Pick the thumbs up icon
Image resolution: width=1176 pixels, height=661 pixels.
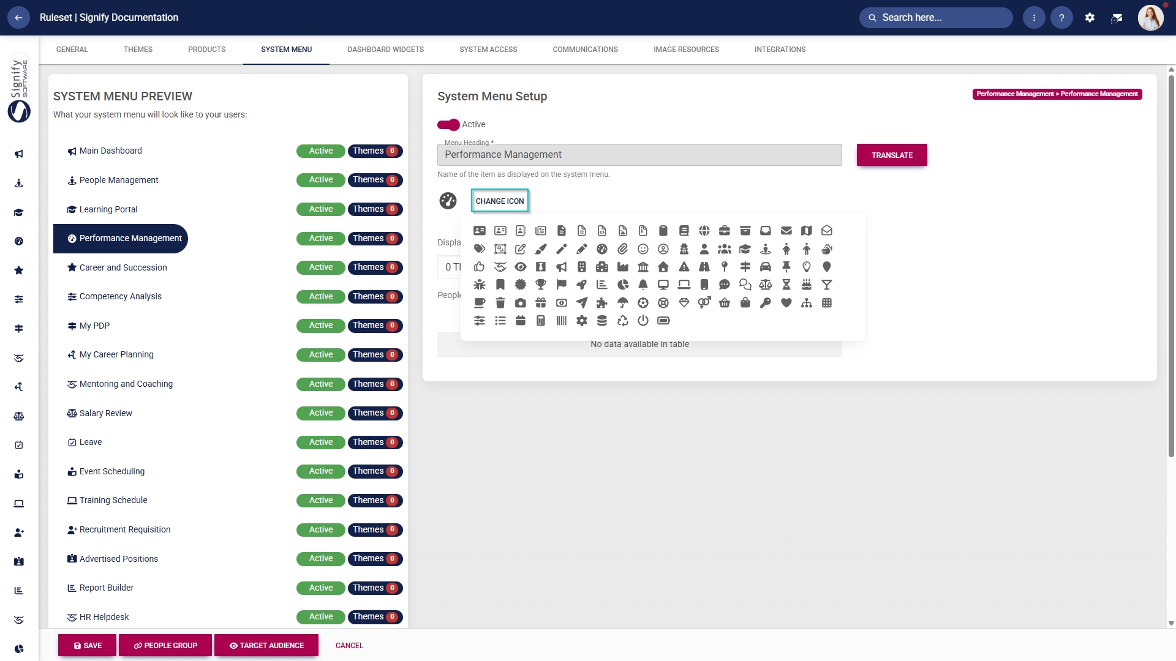point(480,267)
